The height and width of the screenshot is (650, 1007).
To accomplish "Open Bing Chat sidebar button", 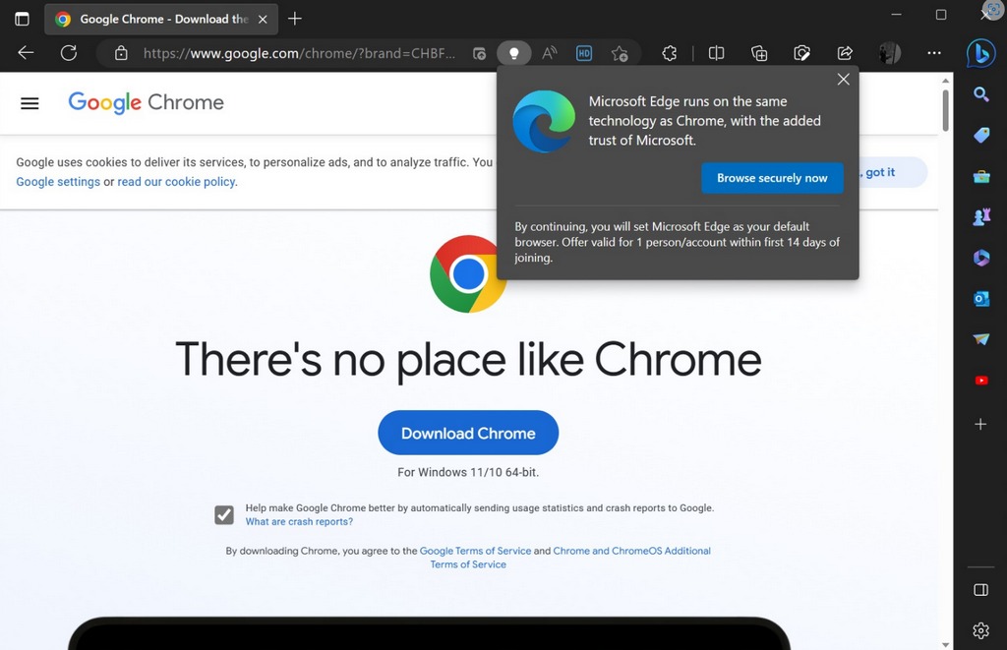I will 980,54.
